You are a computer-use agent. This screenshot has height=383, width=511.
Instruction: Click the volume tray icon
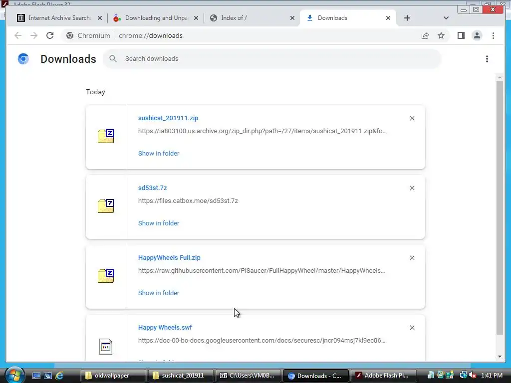pyautogui.click(x=472, y=376)
